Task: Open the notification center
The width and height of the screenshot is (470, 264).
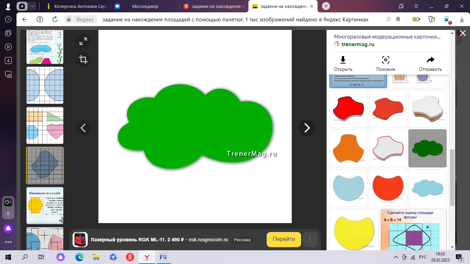Action: click(459, 257)
